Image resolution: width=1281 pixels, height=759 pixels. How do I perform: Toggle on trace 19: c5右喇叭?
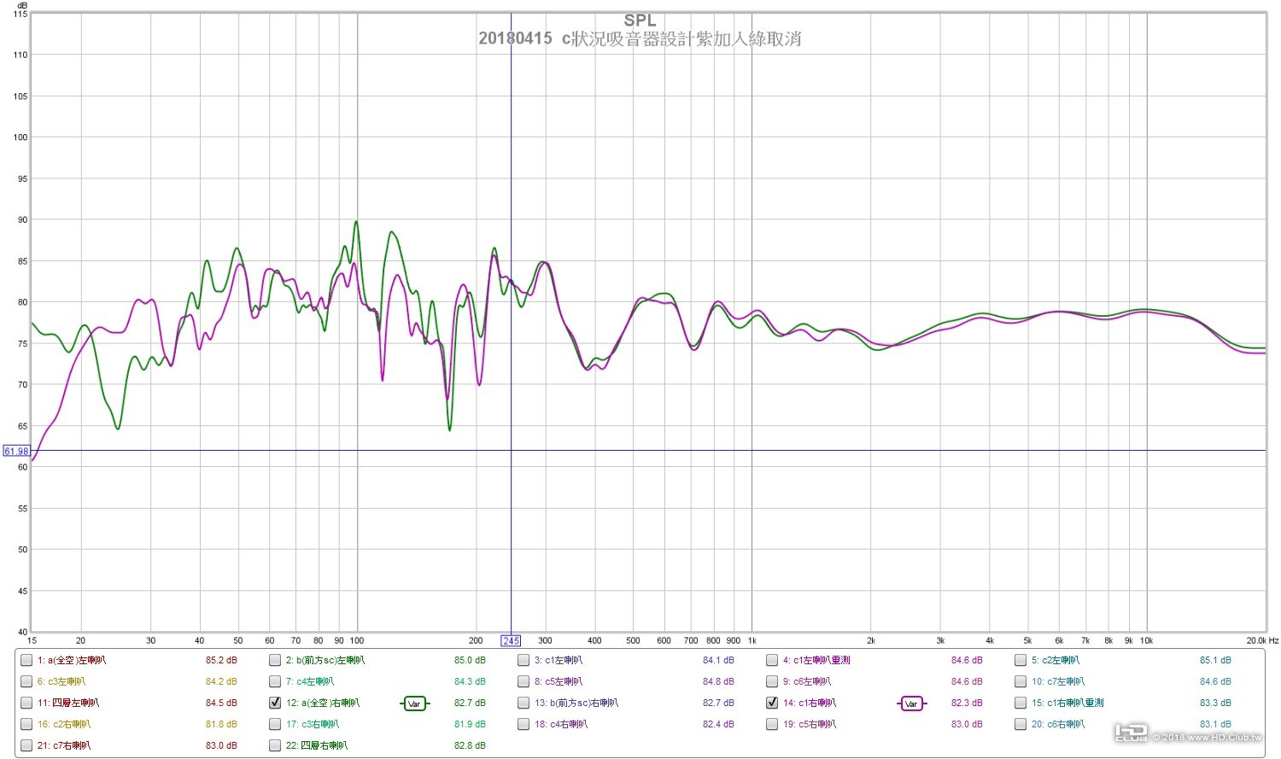coord(772,724)
